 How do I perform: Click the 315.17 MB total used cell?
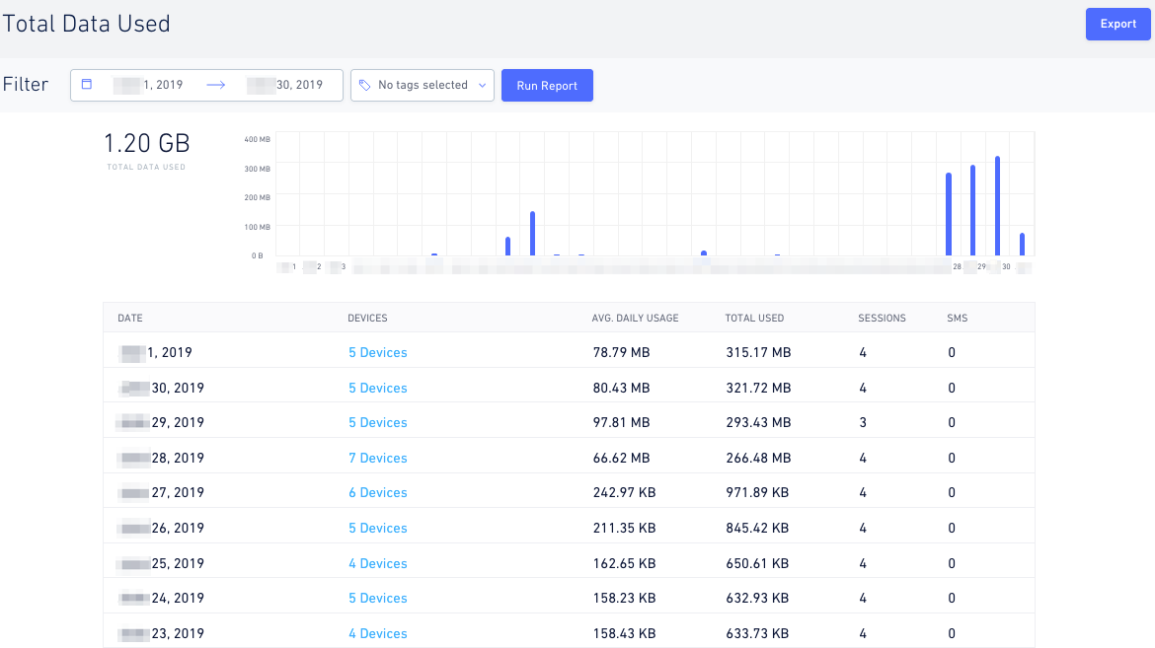(x=759, y=353)
